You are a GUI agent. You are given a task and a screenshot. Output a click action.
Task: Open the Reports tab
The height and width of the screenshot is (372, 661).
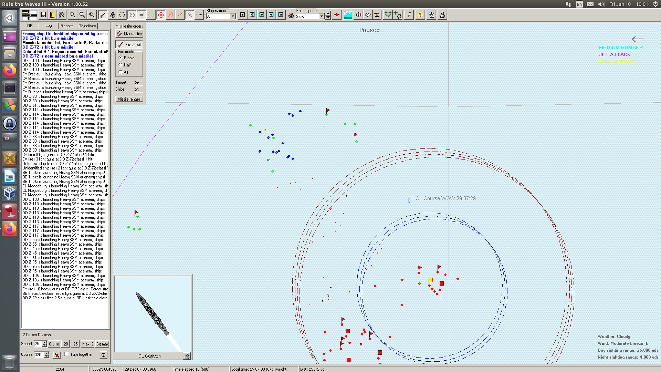[x=67, y=26]
